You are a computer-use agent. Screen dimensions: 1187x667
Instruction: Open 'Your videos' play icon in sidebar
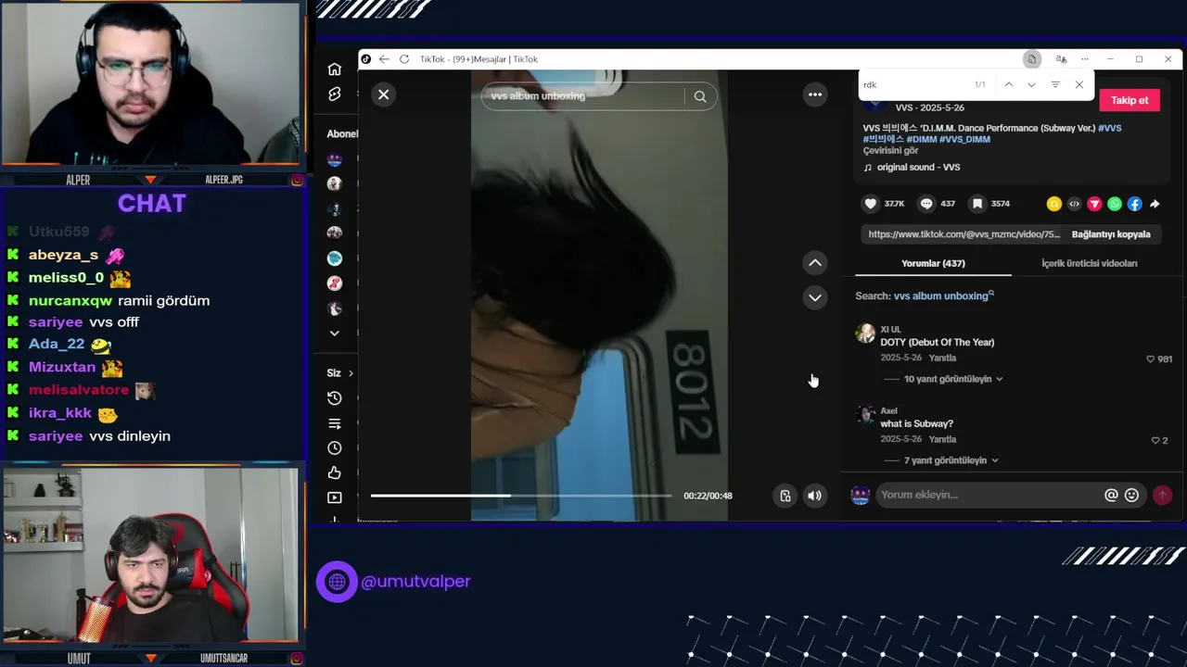point(335,497)
